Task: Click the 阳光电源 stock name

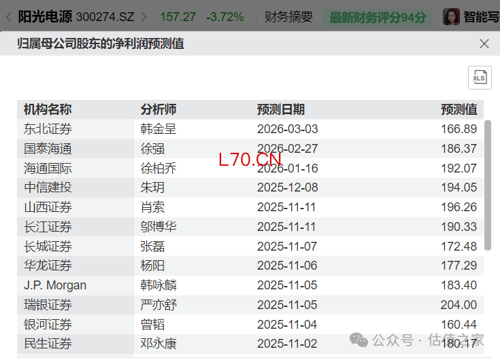Action: click(45, 17)
